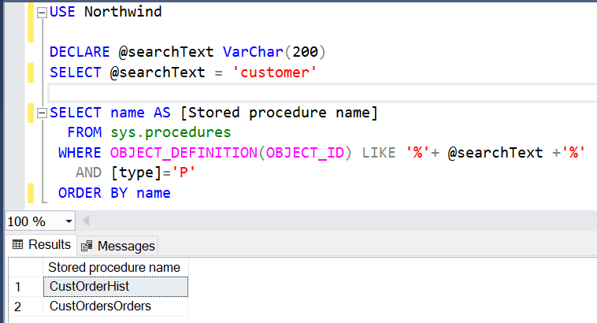Click the Northwind database name
Viewport: 597px width, 323px height.
[123, 12]
